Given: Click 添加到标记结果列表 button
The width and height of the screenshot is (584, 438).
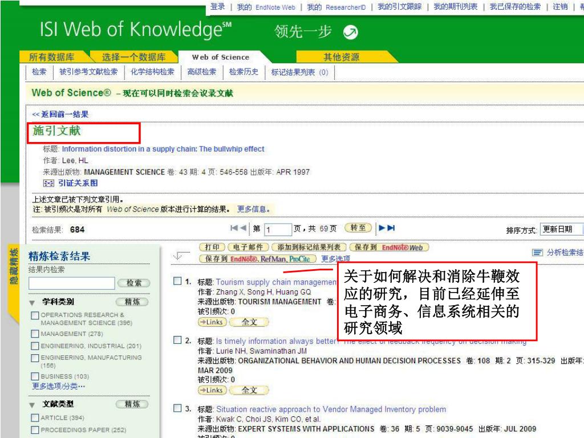Looking at the screenshot, I should point(309,247).
